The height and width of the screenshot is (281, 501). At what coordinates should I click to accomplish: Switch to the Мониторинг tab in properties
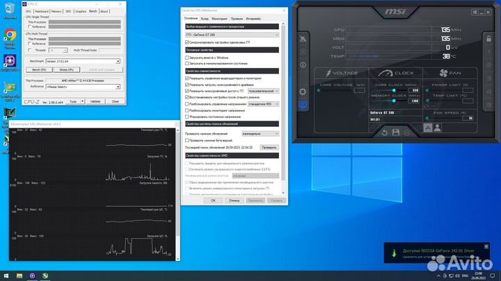click(x=219, y=19)
